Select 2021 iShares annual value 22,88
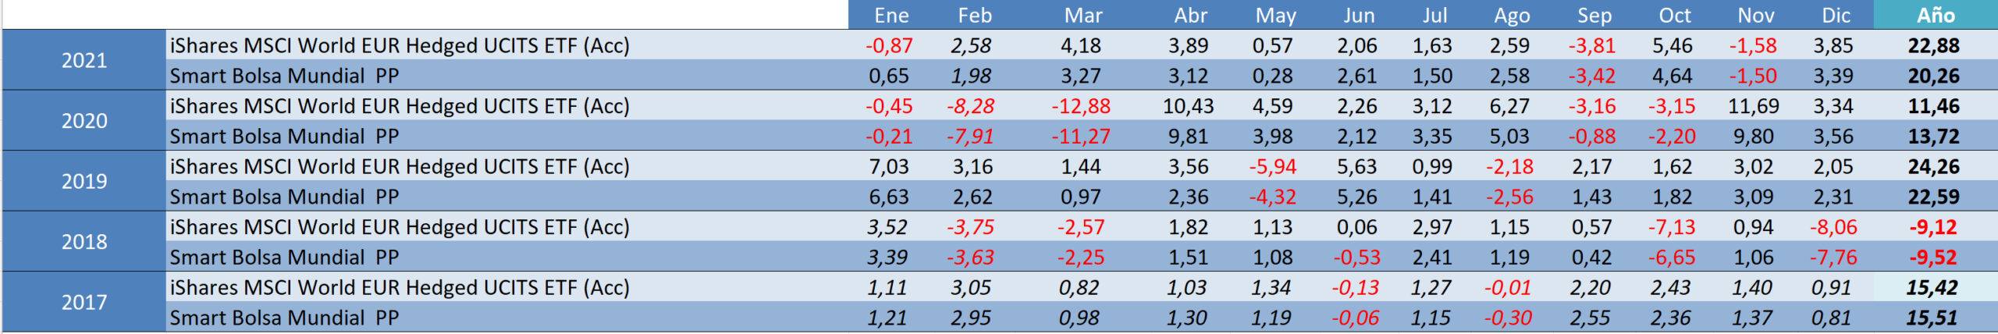 1934,45
